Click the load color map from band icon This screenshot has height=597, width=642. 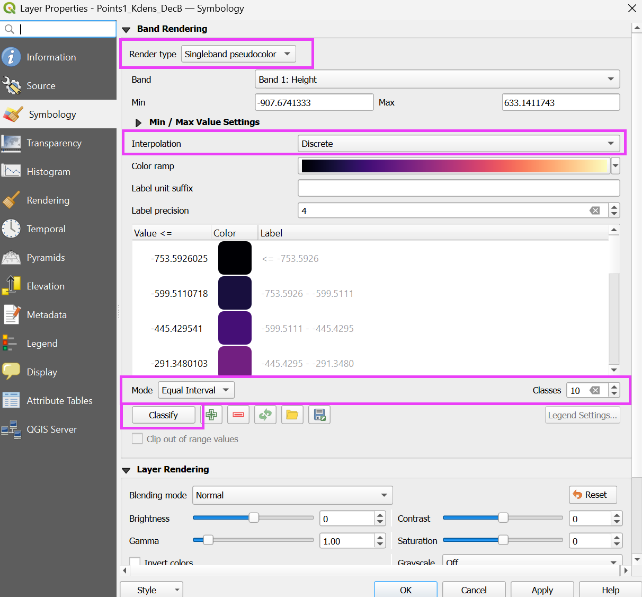(265, 415)
